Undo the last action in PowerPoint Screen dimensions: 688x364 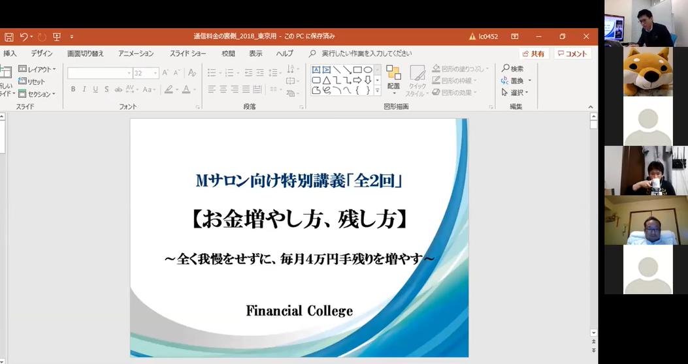[x=24, y=37]
